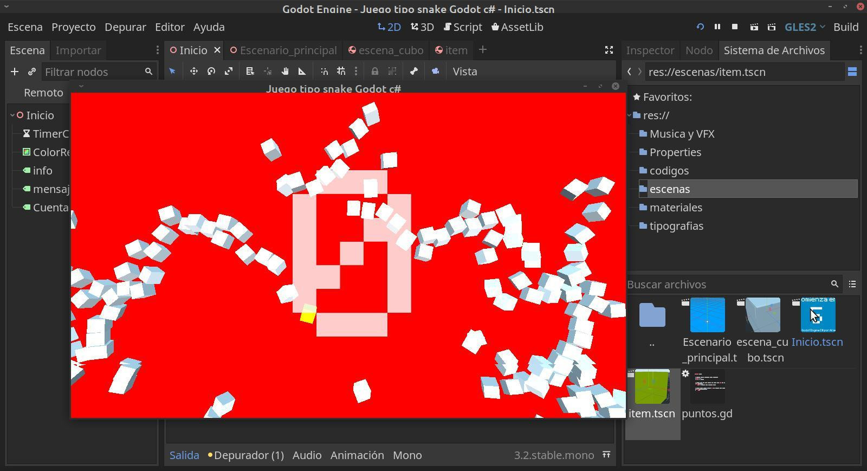Switch file view to list mode
The height and width of the screenshot is (471, 867).
click(852, 284)
